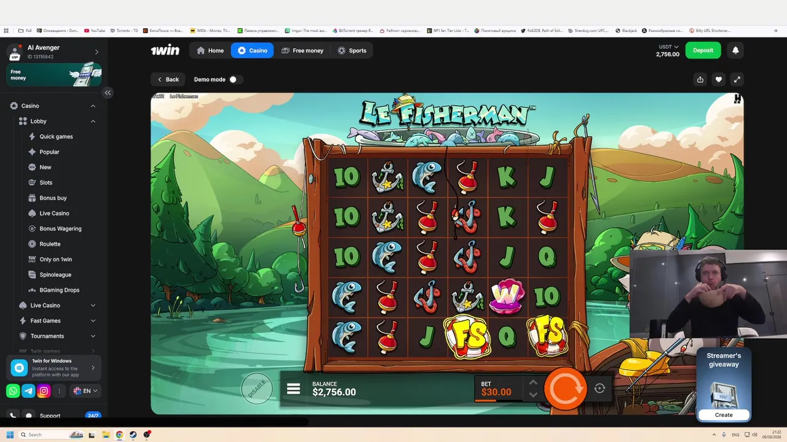The width and height of the screenshot is (787, 442).
Task: Open Bonus Wagering category
Action: pos(60,228)
